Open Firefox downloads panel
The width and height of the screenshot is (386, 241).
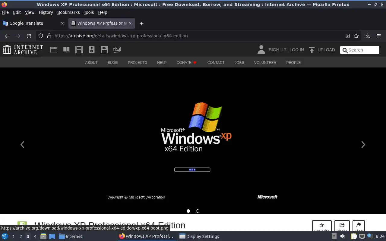(x=368, y=36)
